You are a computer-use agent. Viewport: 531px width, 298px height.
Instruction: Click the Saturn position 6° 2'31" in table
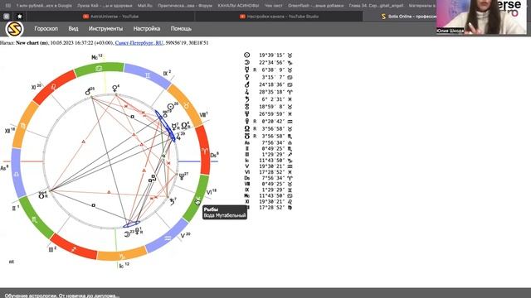273,99
